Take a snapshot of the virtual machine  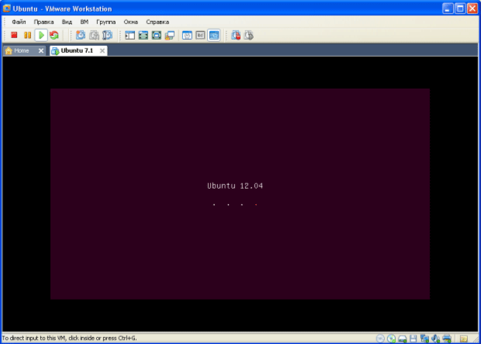[x=81, y=35]
